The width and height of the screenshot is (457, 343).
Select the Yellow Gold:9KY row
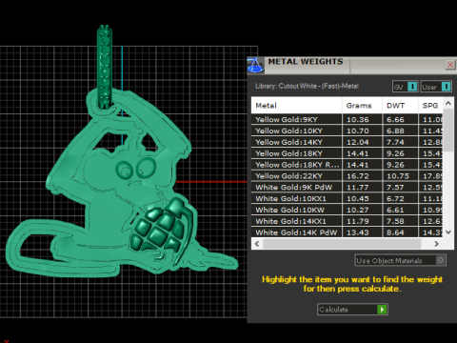(348, 119)
